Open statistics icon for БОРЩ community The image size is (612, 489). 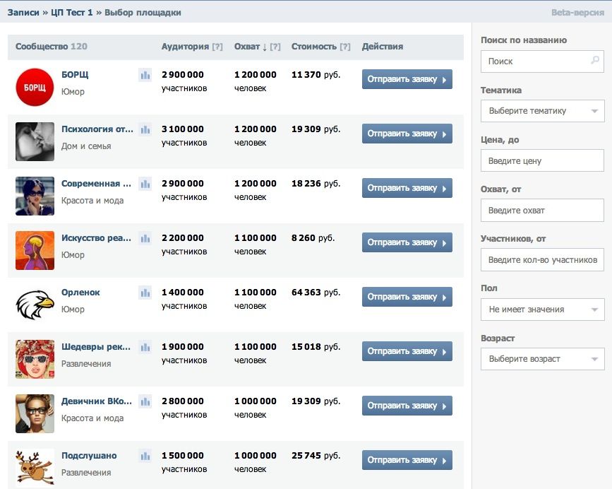pos(145,75)
